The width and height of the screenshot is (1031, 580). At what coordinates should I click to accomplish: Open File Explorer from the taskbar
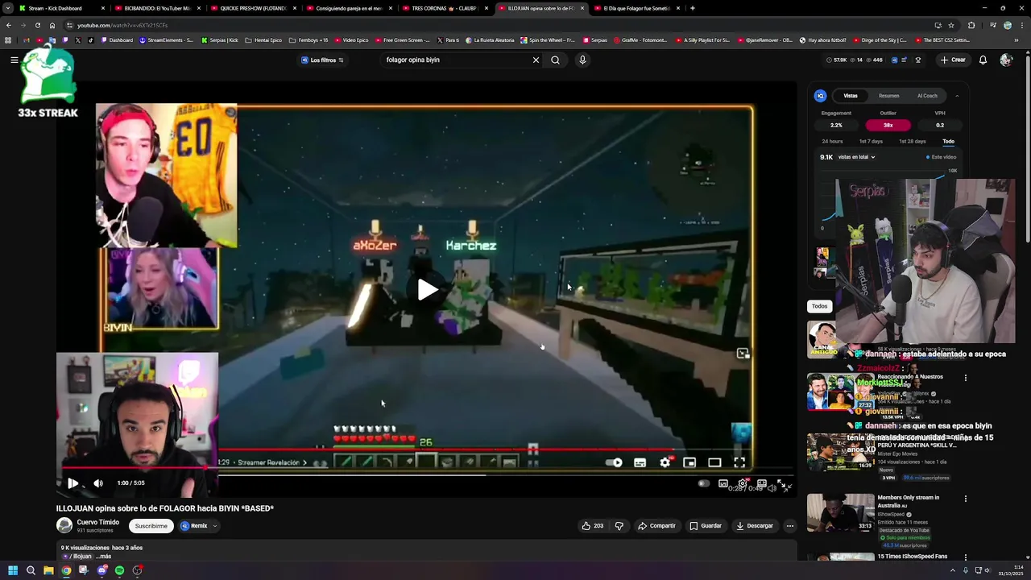(48, 570)
